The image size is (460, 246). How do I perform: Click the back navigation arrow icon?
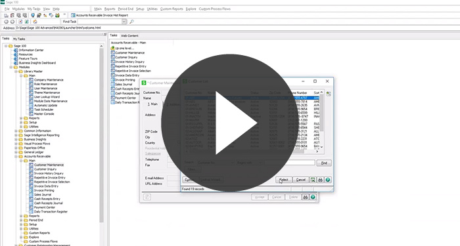click(6, 22)
